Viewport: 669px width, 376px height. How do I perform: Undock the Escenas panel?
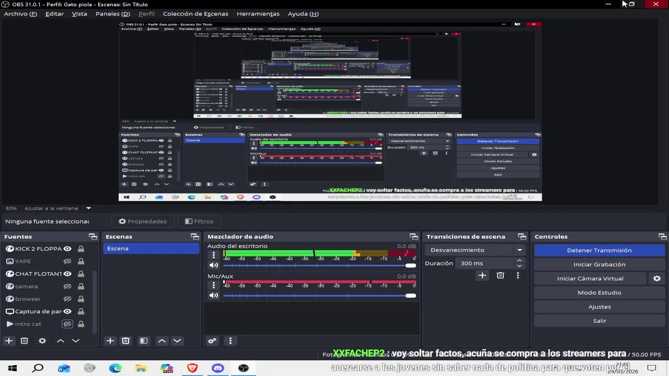(195, 237)
